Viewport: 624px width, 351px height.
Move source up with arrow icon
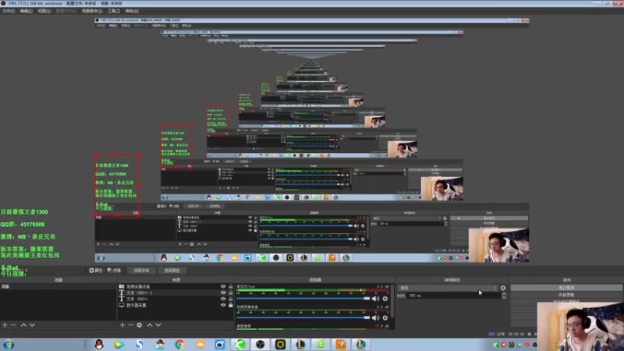coord(150,325)
